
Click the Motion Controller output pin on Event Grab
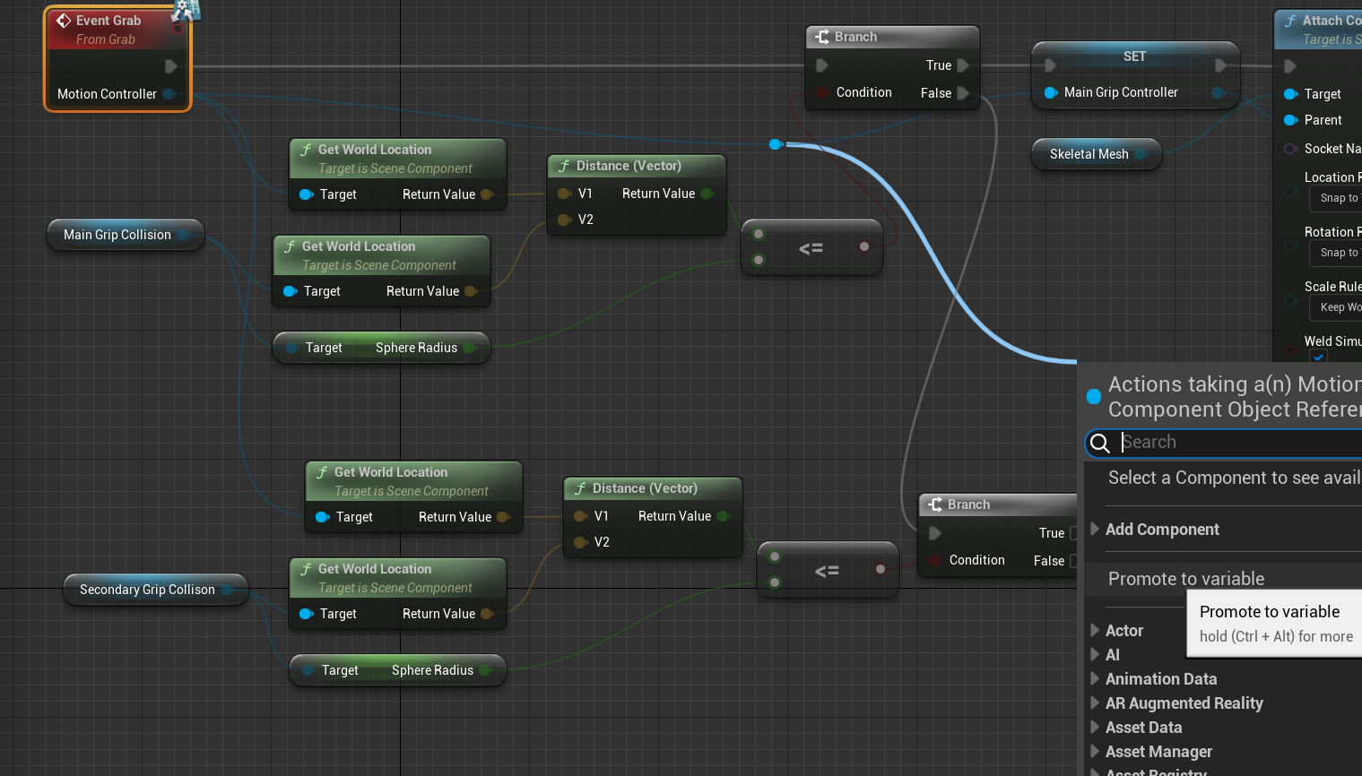(x=169, y=94)
